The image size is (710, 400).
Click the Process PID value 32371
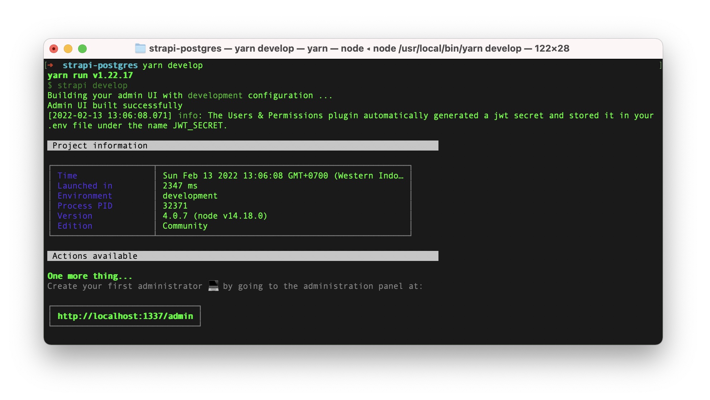pos(175,206)
